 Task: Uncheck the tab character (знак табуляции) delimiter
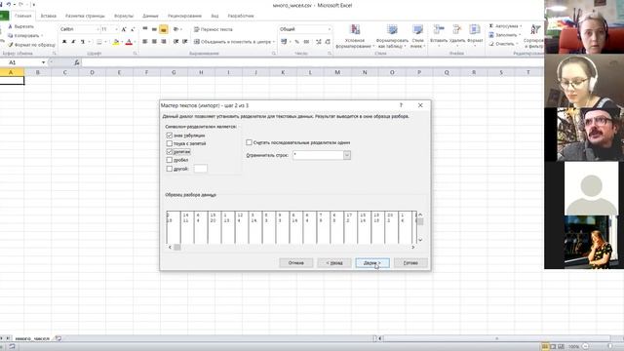(x=169, y=136)
